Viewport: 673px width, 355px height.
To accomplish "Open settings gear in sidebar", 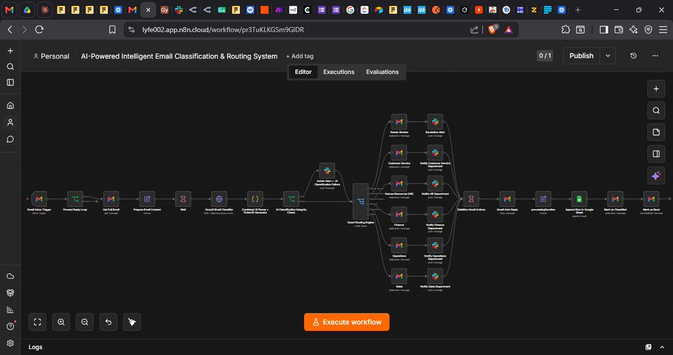I will [10, 343].
